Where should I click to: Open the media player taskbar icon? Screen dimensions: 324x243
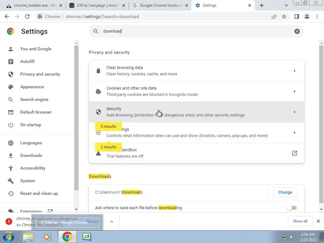point(47,237)
